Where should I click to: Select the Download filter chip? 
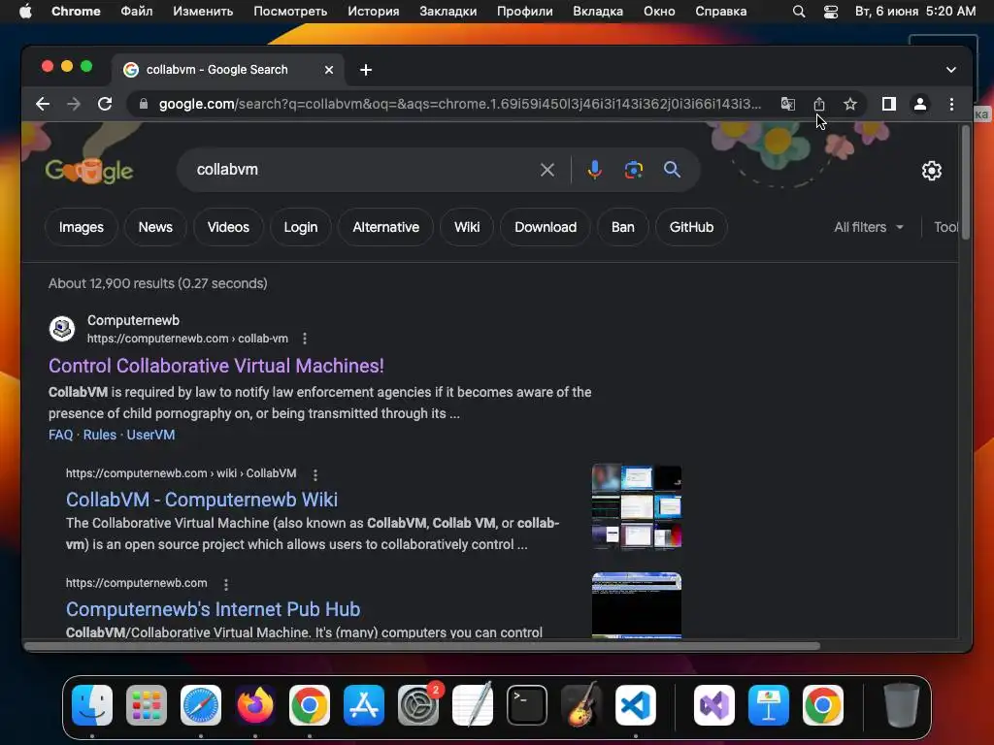pos(546,227)
